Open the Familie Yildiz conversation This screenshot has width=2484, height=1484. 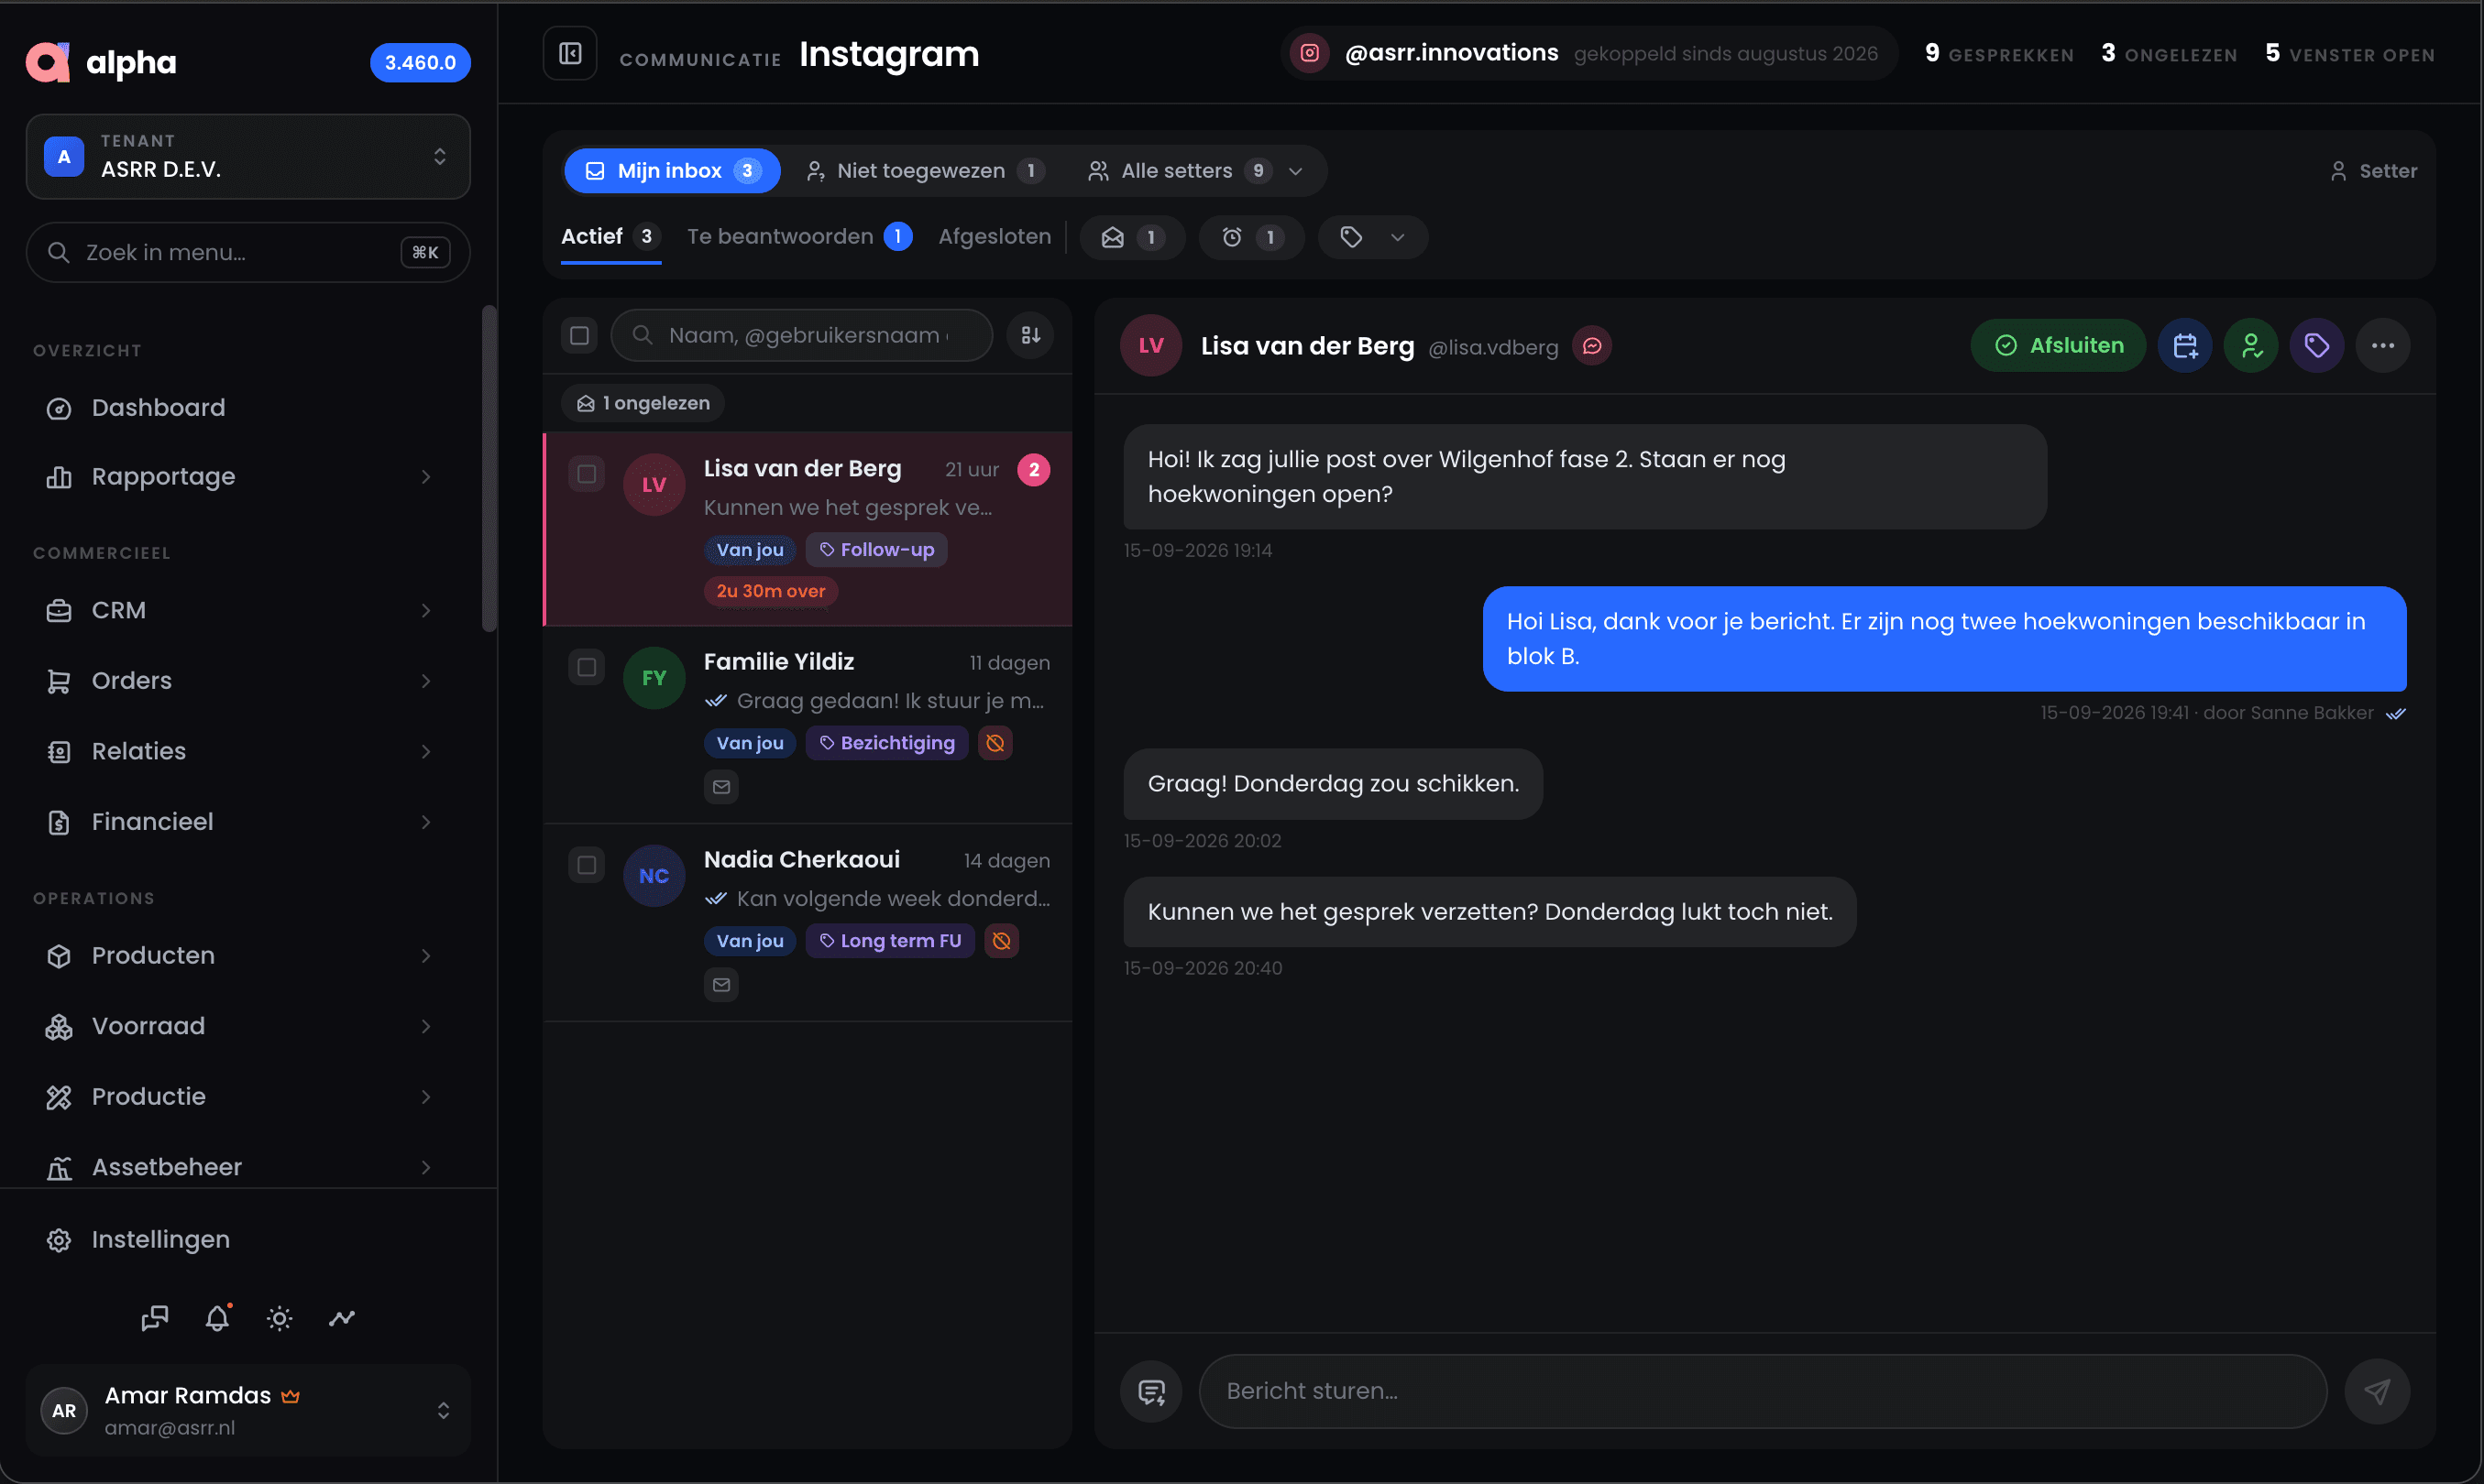click(808, 724)
